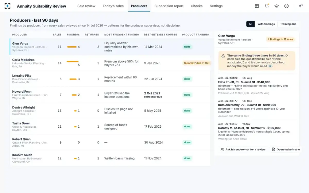Go to the Settings tab

pyautogui.click(x=216, y=6)
